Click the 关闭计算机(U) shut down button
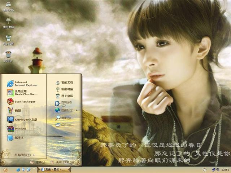The height and width of the screenshot is (173, 231). [62, 162]
